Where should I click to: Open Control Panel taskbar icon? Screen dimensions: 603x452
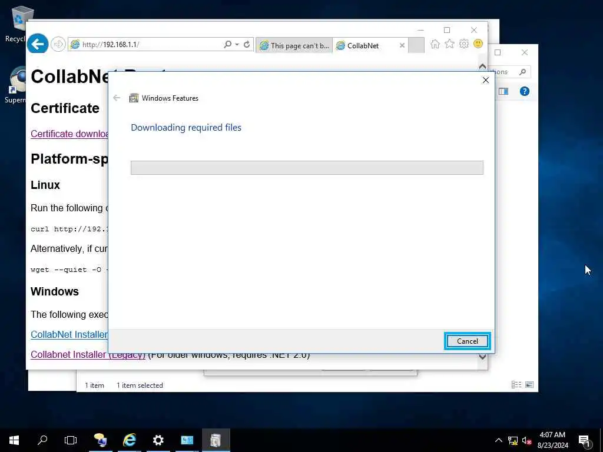tap(187, 440)
